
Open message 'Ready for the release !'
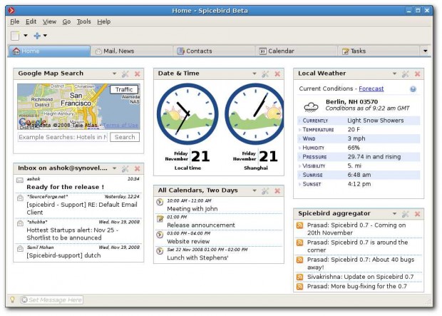point(66,187)
